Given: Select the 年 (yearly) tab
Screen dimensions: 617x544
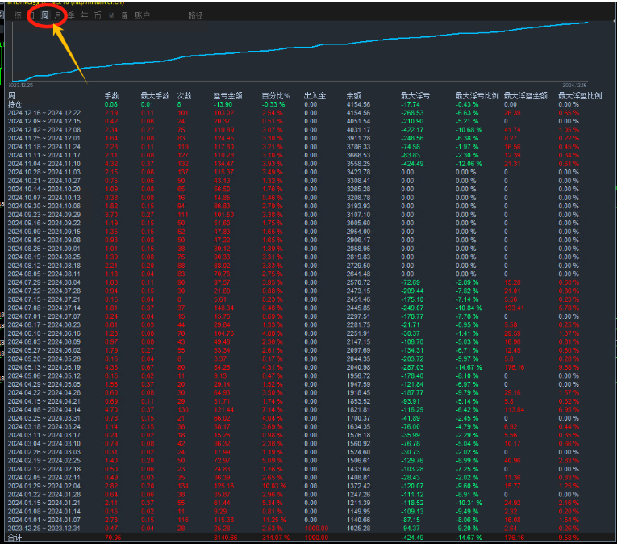Looking at the screenshot, I should click(84, 15).
